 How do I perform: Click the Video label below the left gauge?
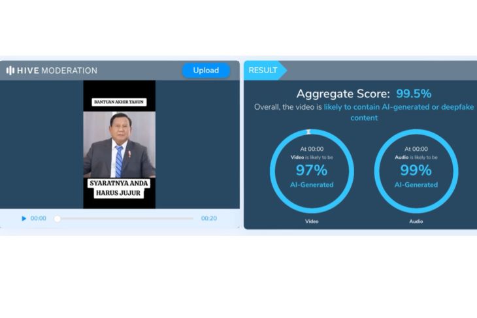click(x=312, y=221)
